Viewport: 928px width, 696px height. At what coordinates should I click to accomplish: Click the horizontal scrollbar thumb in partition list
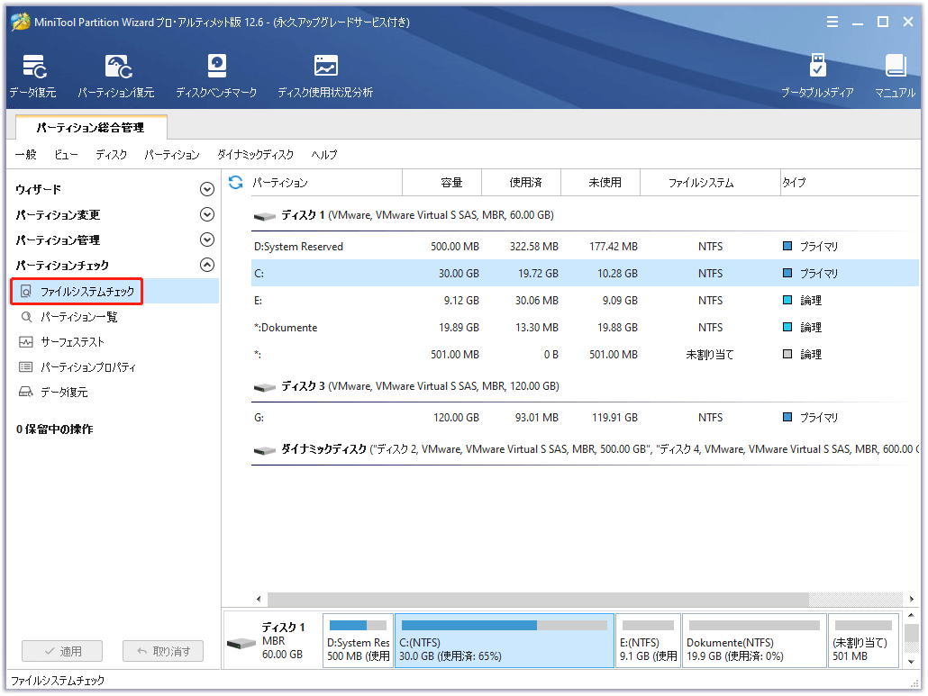538,599
